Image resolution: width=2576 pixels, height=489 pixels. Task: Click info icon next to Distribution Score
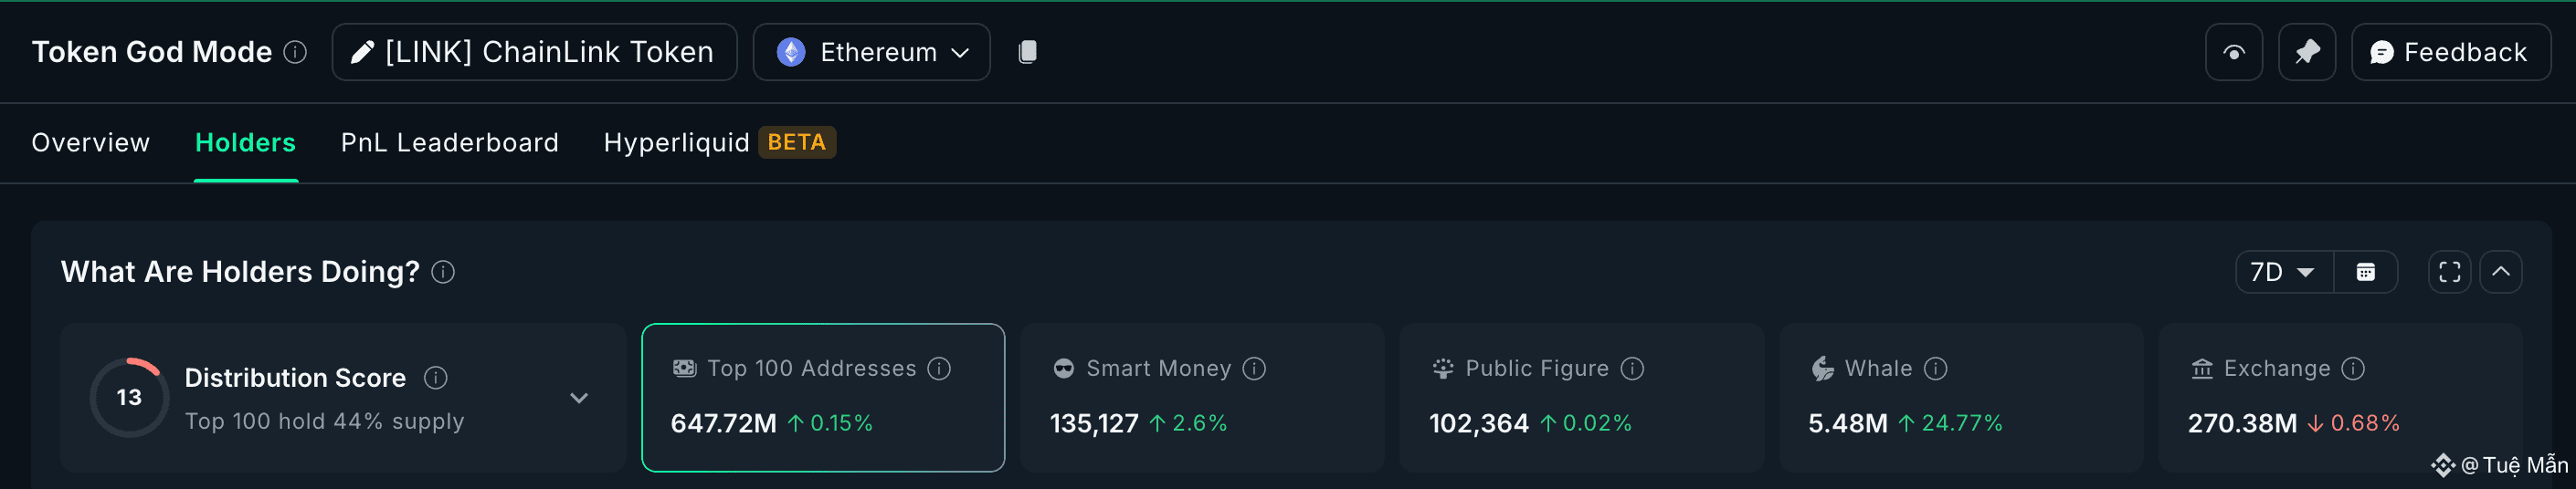tap(435, 379)
